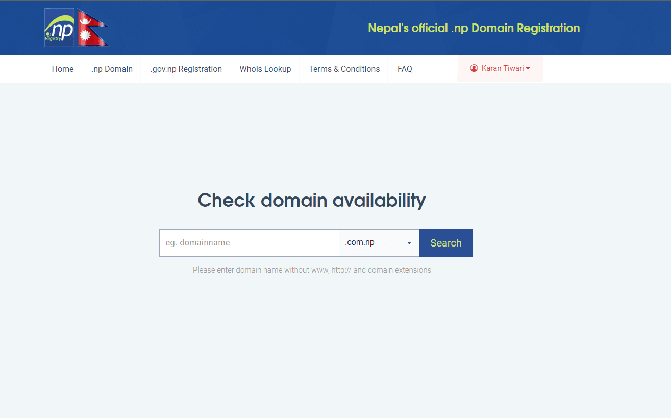Open the Karan Tiwari account menu

coord(502,68)
